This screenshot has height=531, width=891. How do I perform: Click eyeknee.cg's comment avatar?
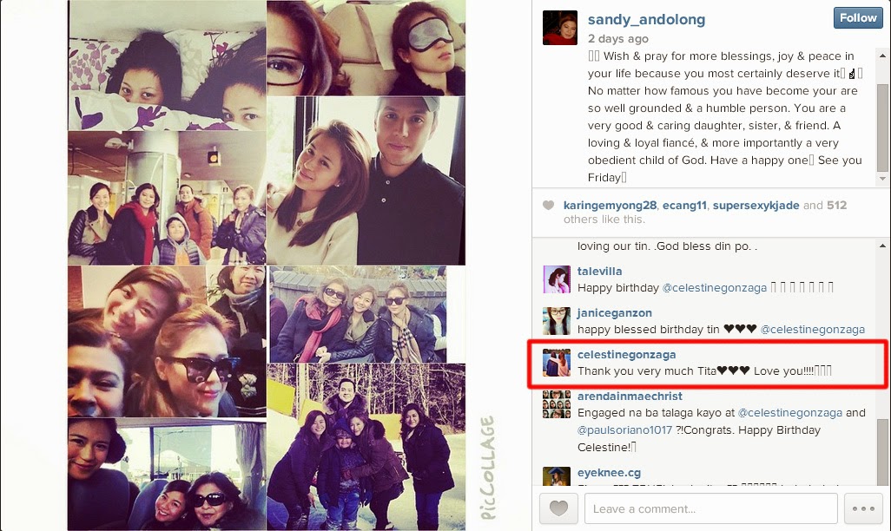click(557, 476)
